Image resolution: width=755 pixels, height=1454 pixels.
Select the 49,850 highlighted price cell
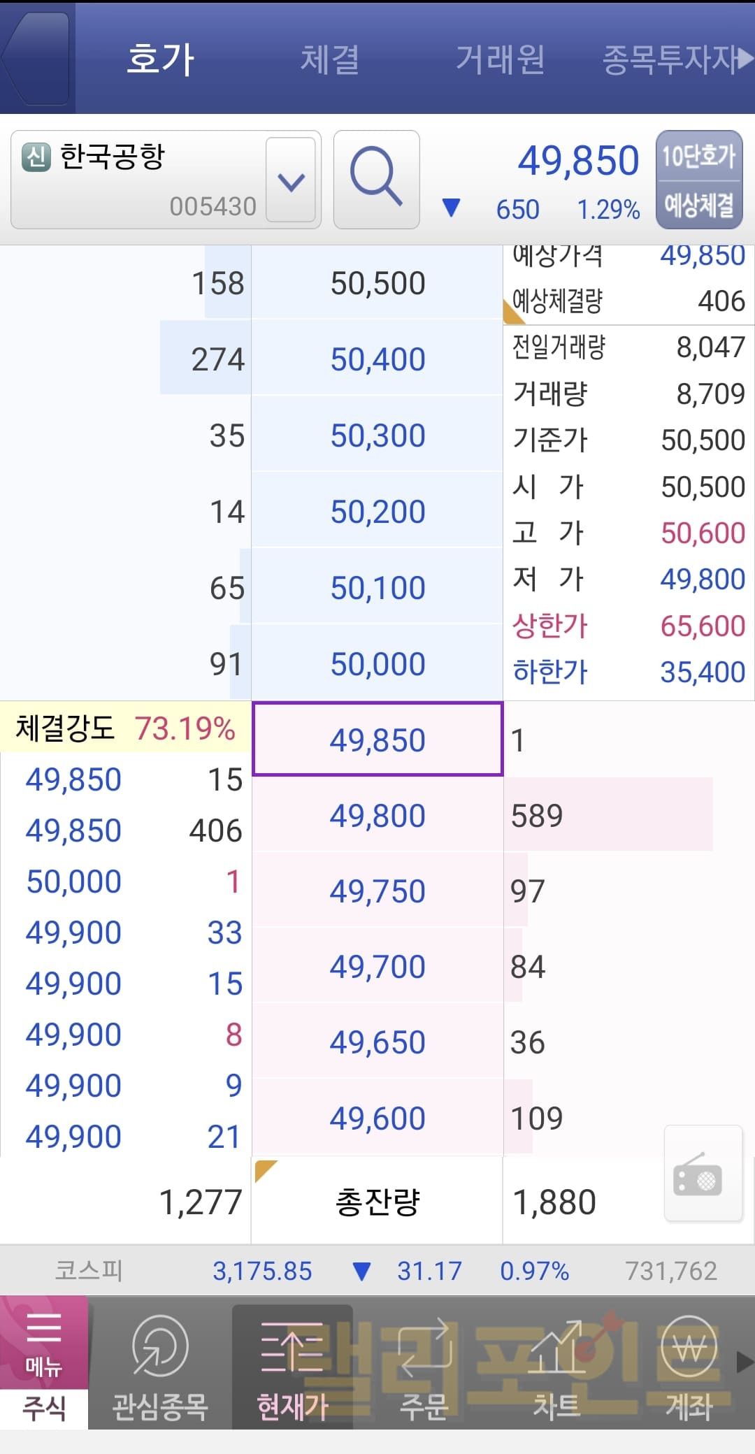(x=377, y=740)
